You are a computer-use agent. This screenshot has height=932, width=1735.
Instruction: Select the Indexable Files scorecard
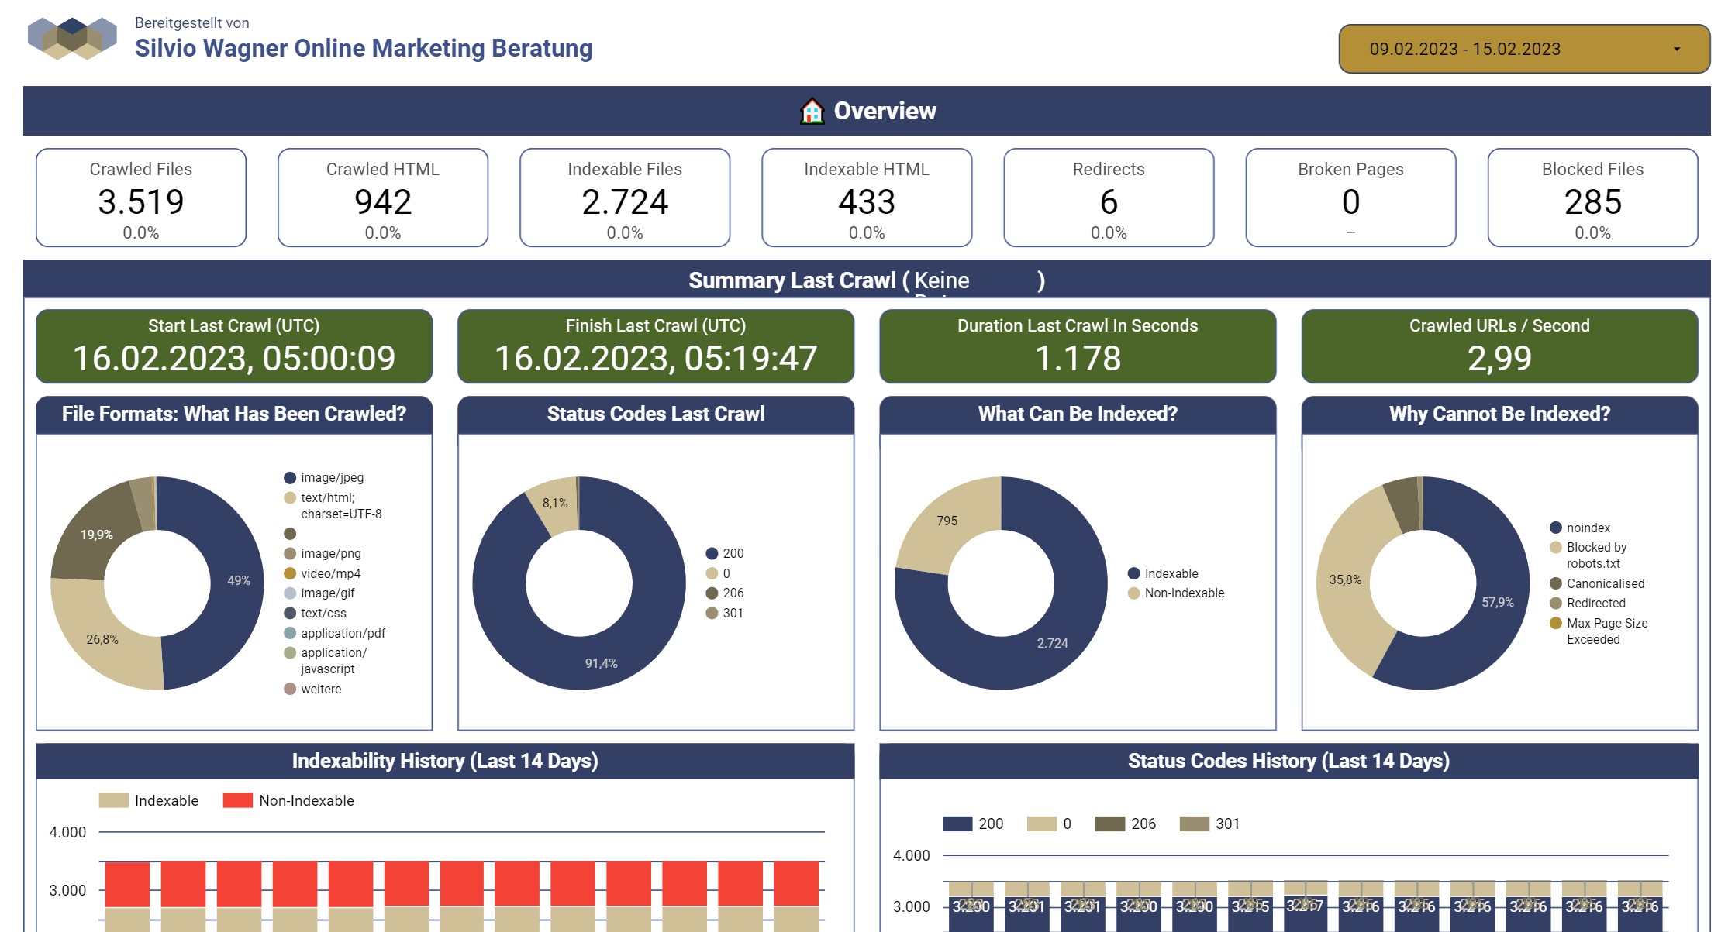tap(625, 198)
